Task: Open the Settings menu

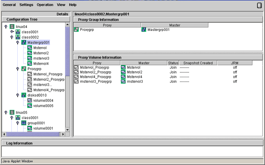Action: (26, 5)
